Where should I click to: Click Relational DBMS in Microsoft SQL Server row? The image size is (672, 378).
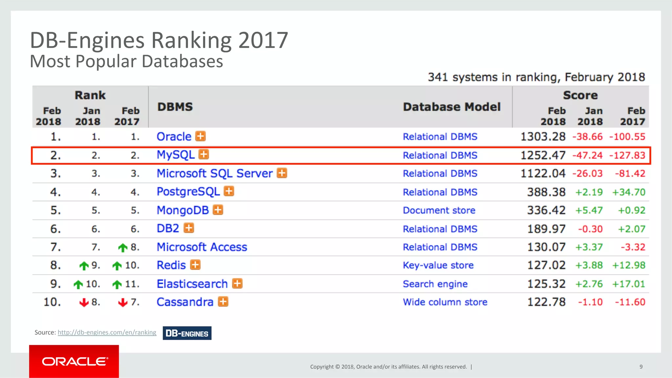[x=440, y=173]
